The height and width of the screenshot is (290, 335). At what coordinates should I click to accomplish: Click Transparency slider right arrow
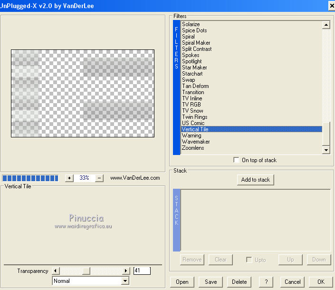click(126, 271)
